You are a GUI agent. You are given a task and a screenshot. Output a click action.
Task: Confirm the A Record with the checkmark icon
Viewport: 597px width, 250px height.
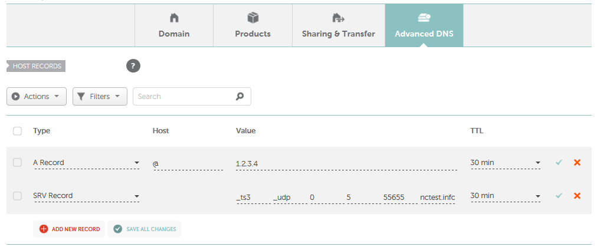[559, 163]
